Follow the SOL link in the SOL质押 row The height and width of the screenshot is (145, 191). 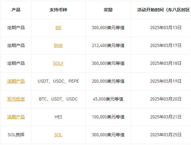58,135
